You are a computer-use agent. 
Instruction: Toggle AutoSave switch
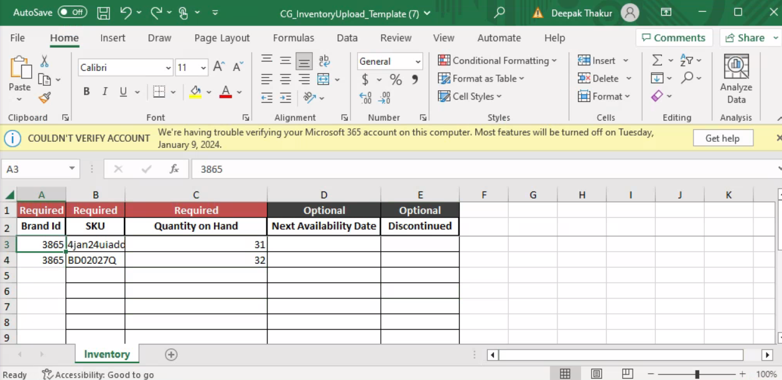point(72,12)
